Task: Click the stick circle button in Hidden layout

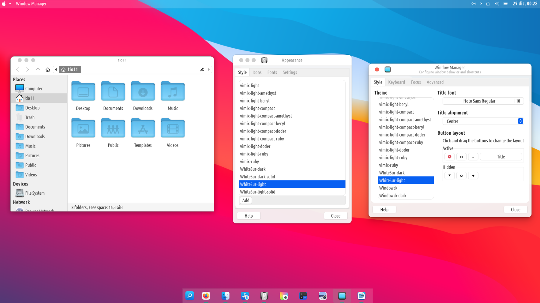Action: pos(461,176)
